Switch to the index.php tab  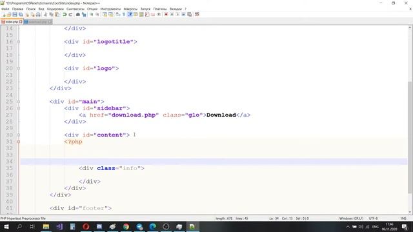(x=12, y=22)
